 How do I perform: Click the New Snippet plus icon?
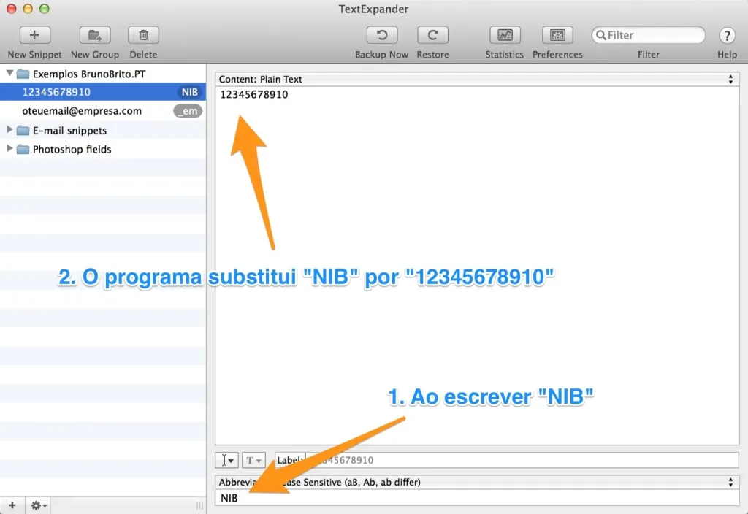pyautogui.click(x=34, y=35)
